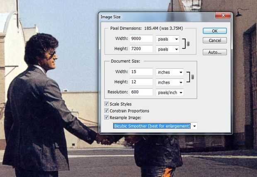Screen dimensions: 257x177
Task: Toggle the Resample Image checkbox
Action: click(107, 117)
